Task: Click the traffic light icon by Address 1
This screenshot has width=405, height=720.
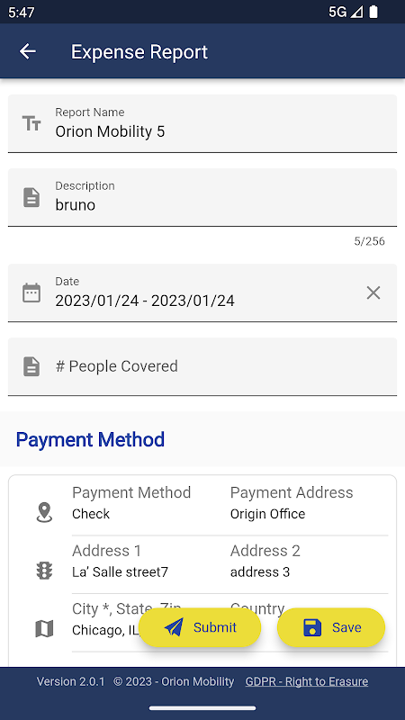Action: click(44, 571)
